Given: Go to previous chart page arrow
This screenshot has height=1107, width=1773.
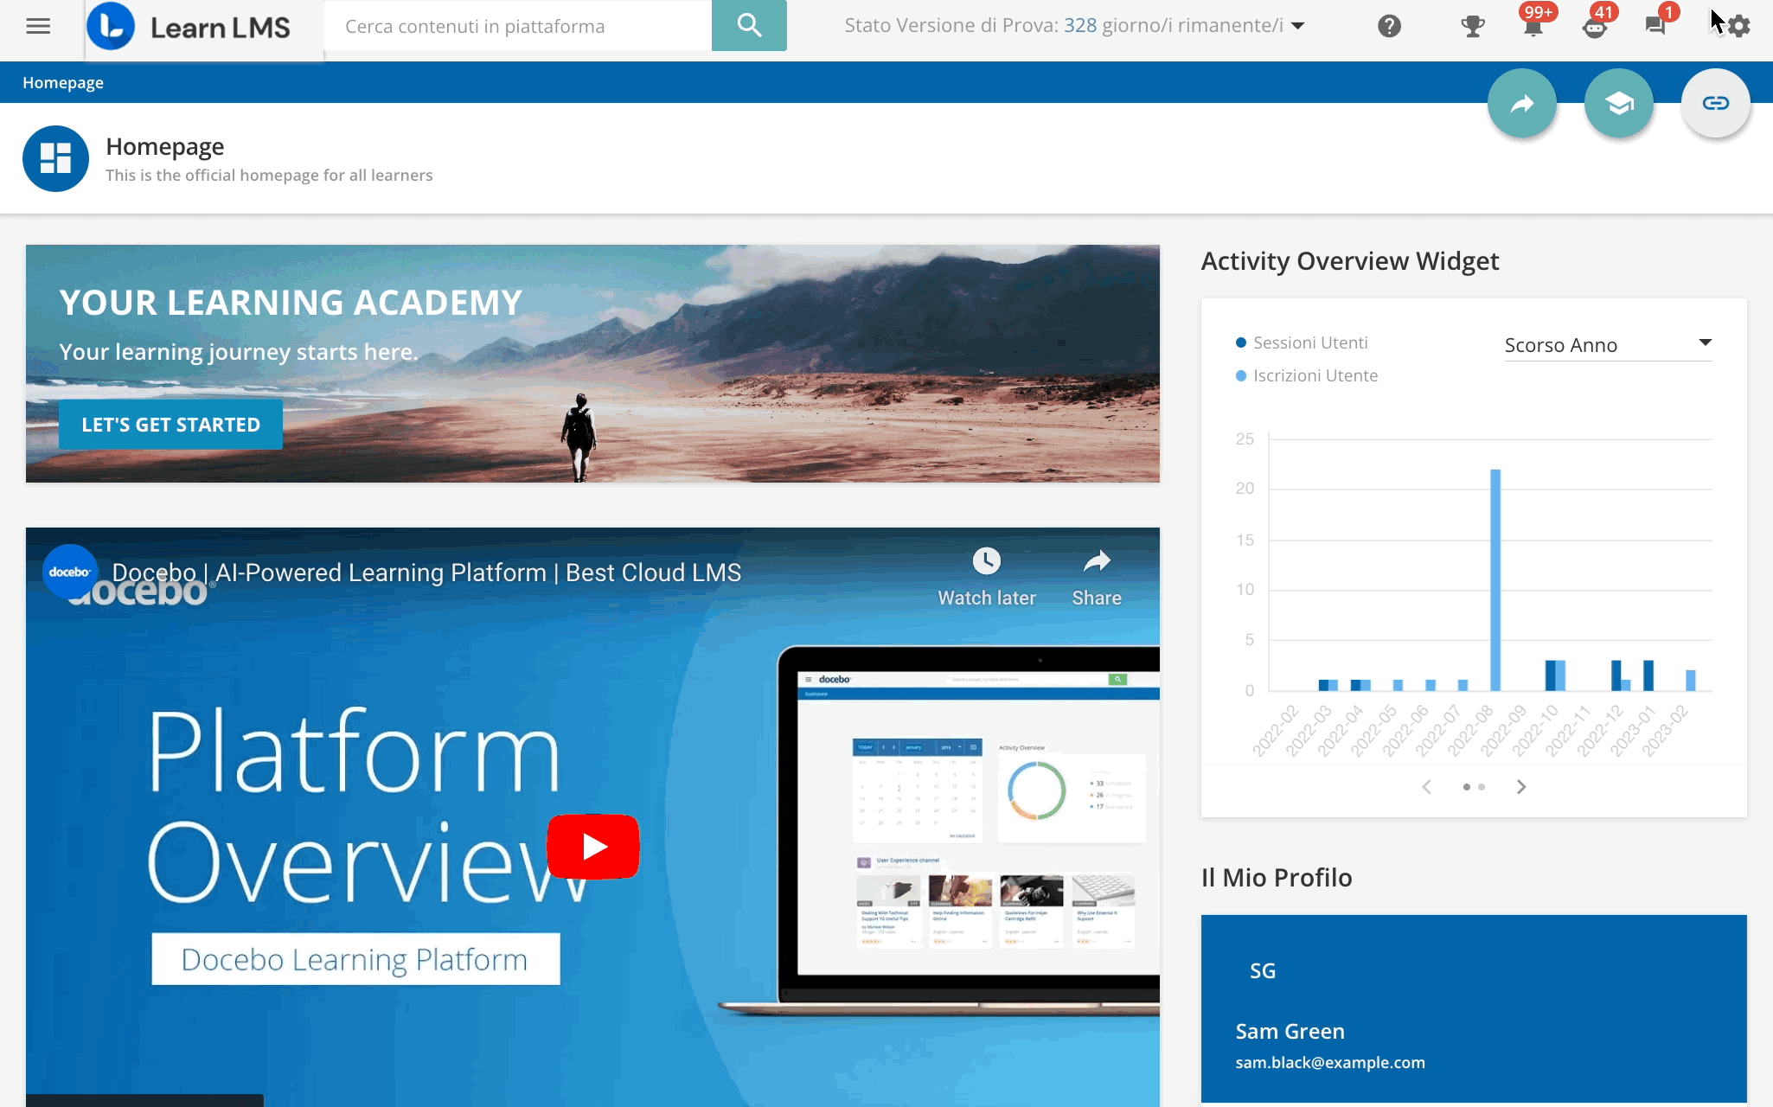Looking at the screenshot, I should [x=1427, y=787].
